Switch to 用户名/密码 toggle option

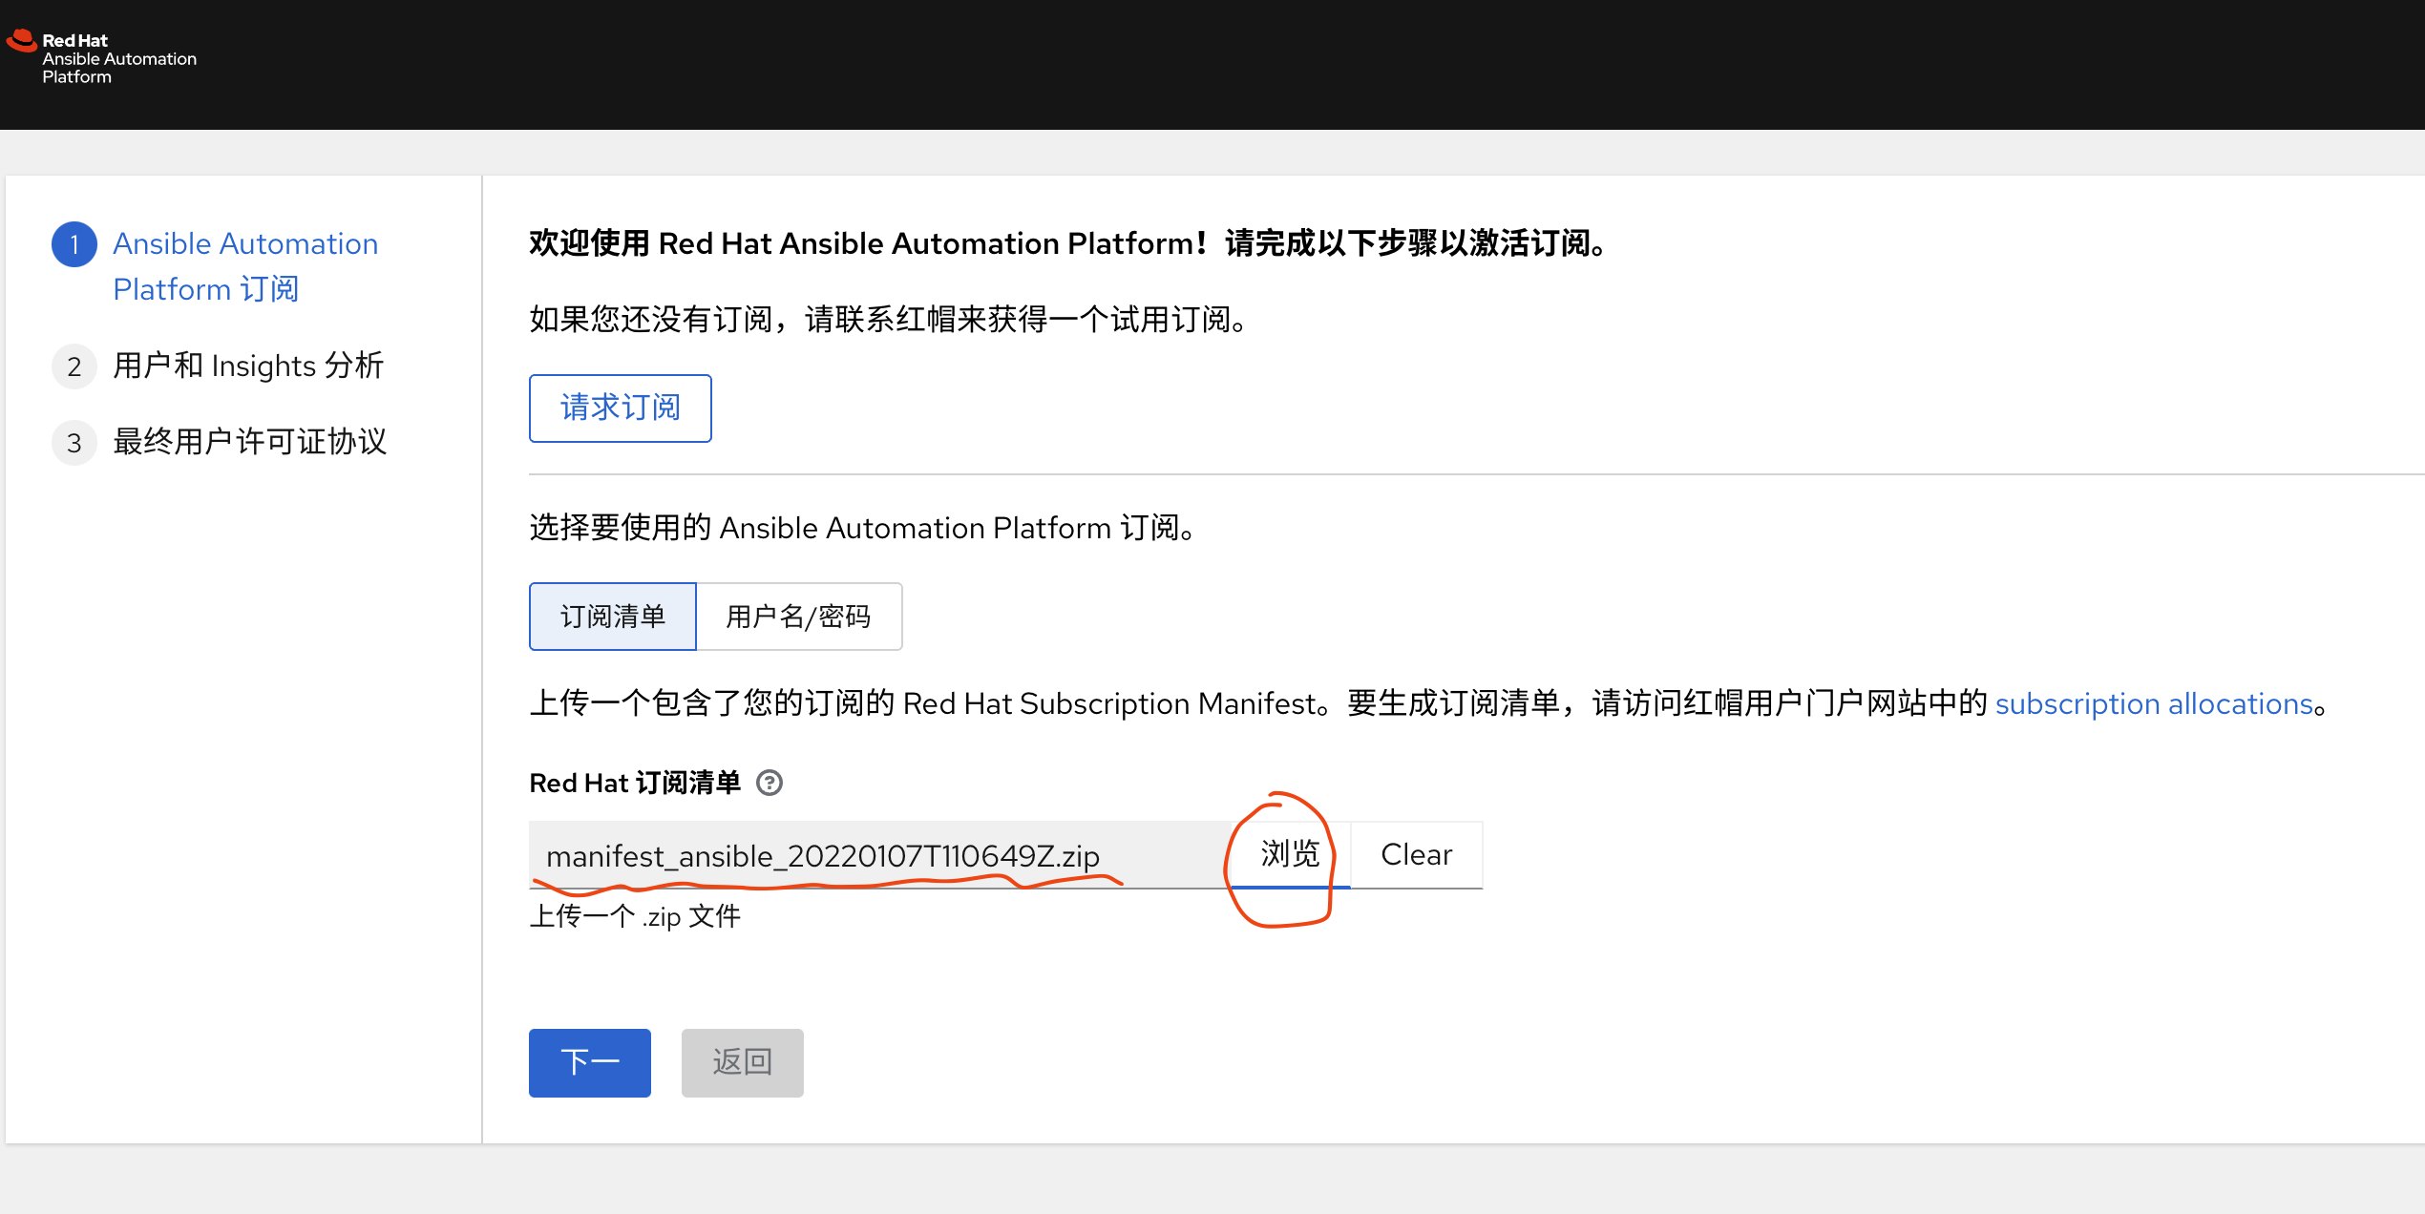[x=798, y=617]
